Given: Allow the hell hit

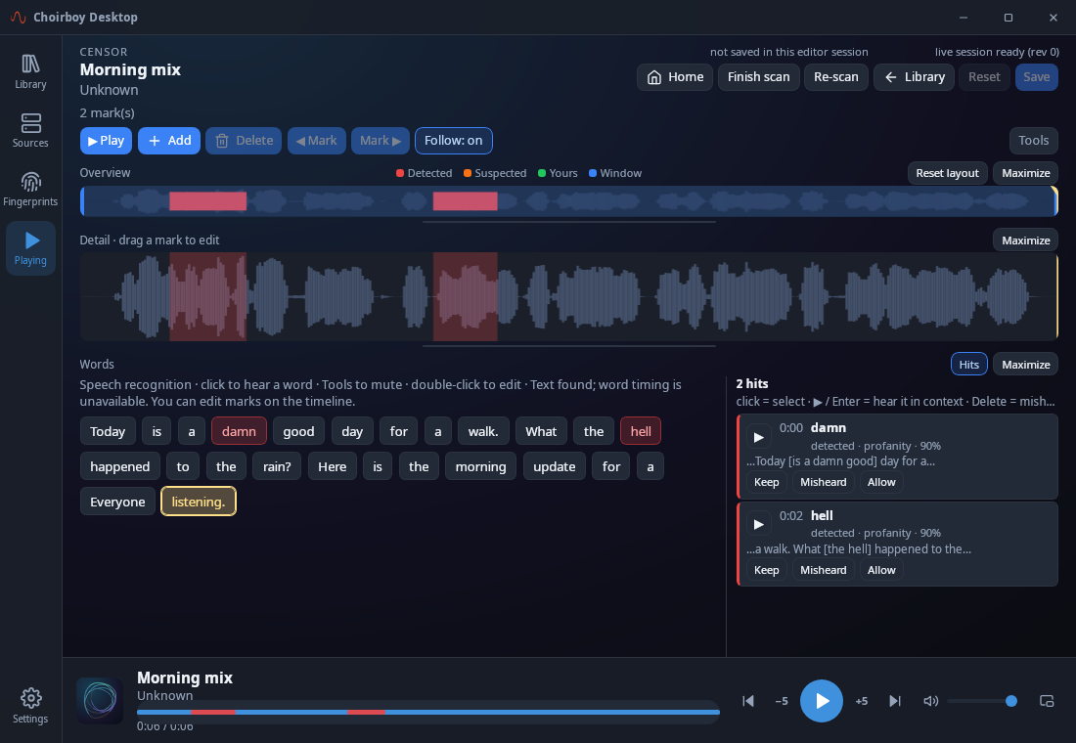Looking at the screenshot, I should pos(881,570).
